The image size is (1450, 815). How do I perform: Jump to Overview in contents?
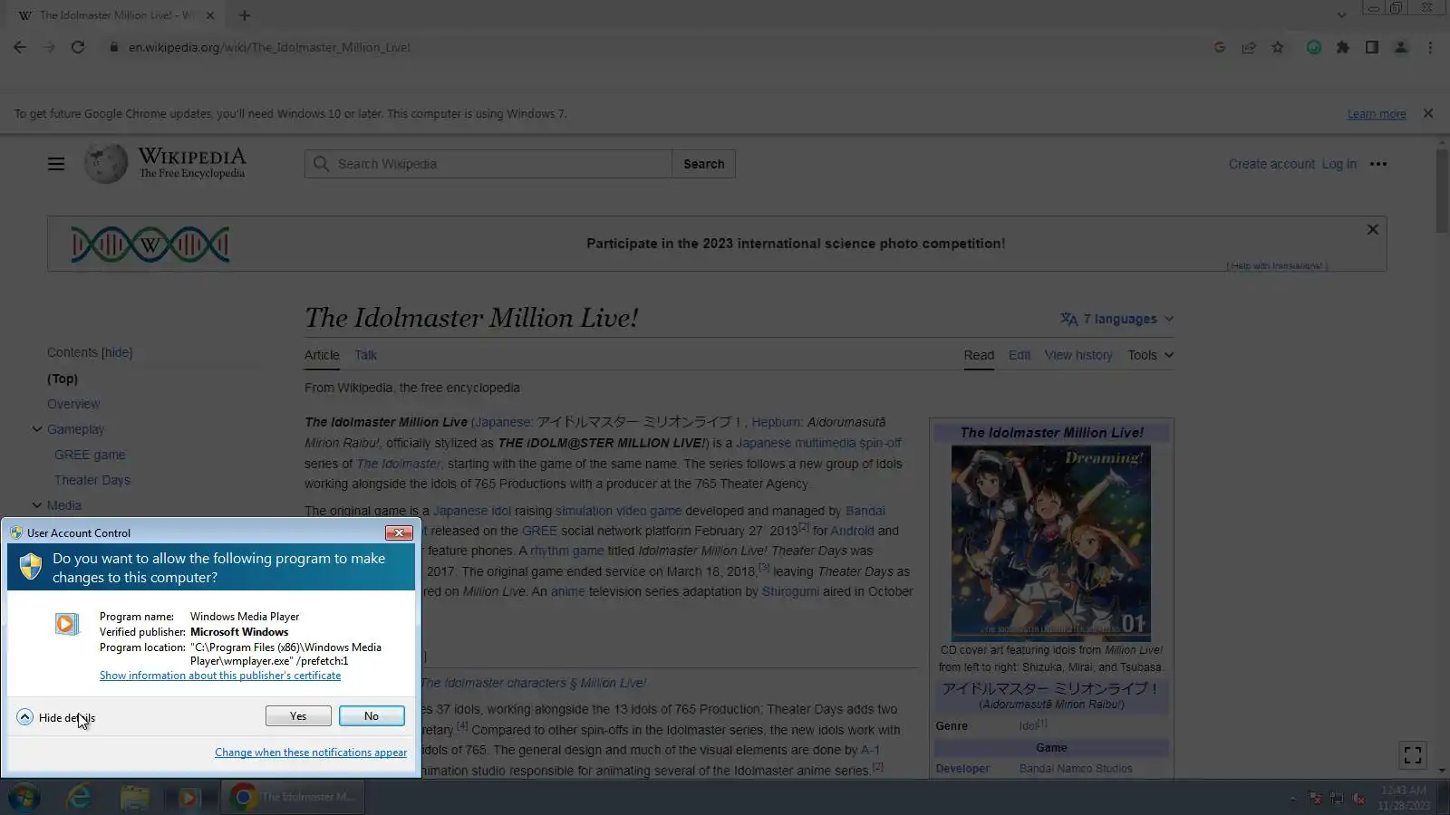[x=73, y=404]
